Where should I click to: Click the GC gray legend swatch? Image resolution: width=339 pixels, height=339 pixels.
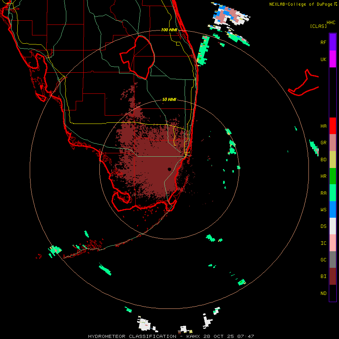[x=333, y=260]
